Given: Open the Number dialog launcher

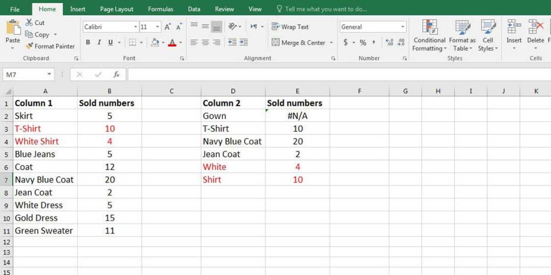Looking at the screenshot, I should tap(405, 59).
